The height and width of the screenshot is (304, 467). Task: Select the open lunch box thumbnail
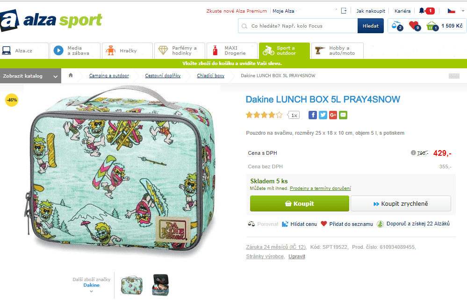coord(160,285)
